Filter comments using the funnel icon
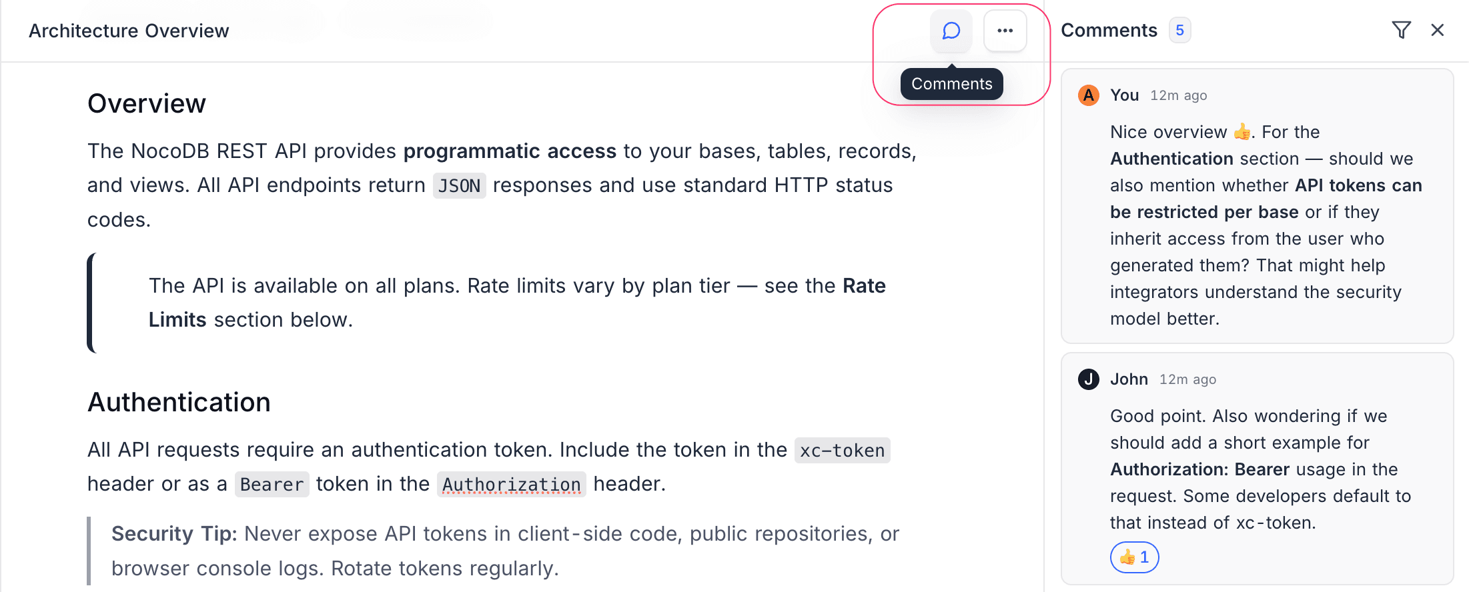The width and height of the screenshot is (1469, 592). (1402, 30)
